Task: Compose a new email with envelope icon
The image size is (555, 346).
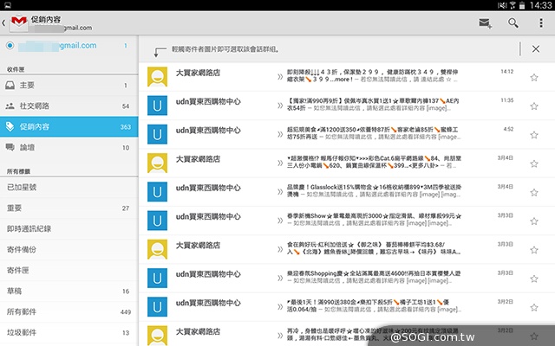Action: 486,23
